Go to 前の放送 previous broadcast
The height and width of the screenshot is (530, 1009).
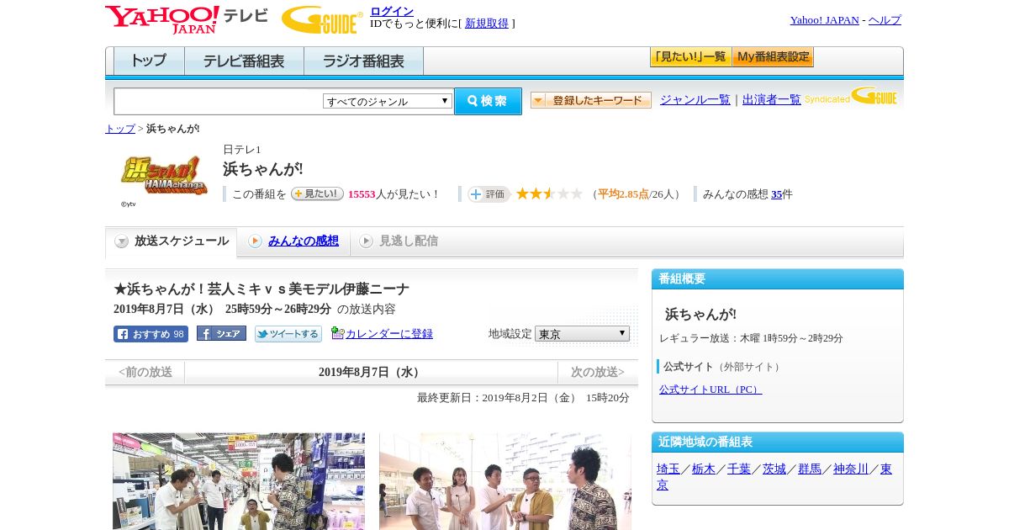click(x=145, y=372)
